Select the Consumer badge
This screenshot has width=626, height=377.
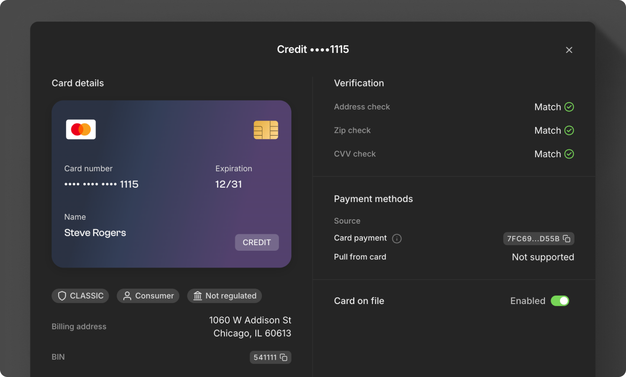point(148,296)
